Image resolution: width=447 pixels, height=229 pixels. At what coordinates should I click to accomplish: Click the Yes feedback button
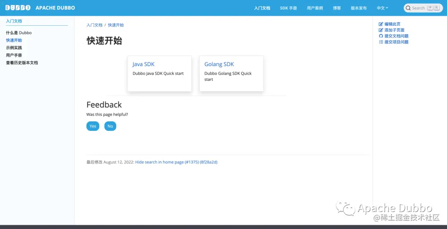93,126
